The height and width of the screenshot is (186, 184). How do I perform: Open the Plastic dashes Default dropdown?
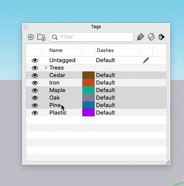[x=105, y=113]
